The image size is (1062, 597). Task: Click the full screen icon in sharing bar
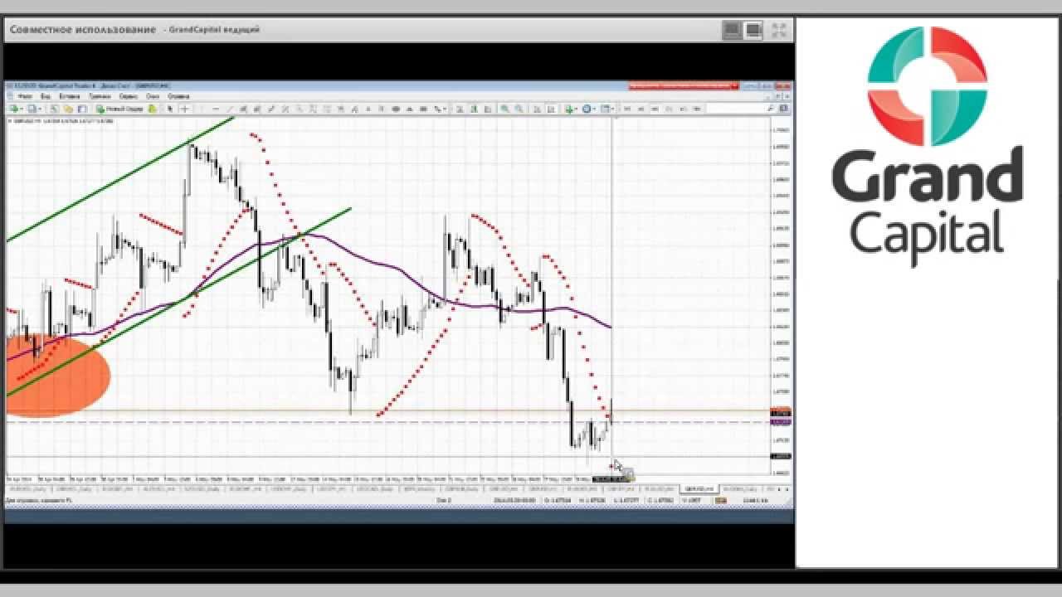(778, 31)
